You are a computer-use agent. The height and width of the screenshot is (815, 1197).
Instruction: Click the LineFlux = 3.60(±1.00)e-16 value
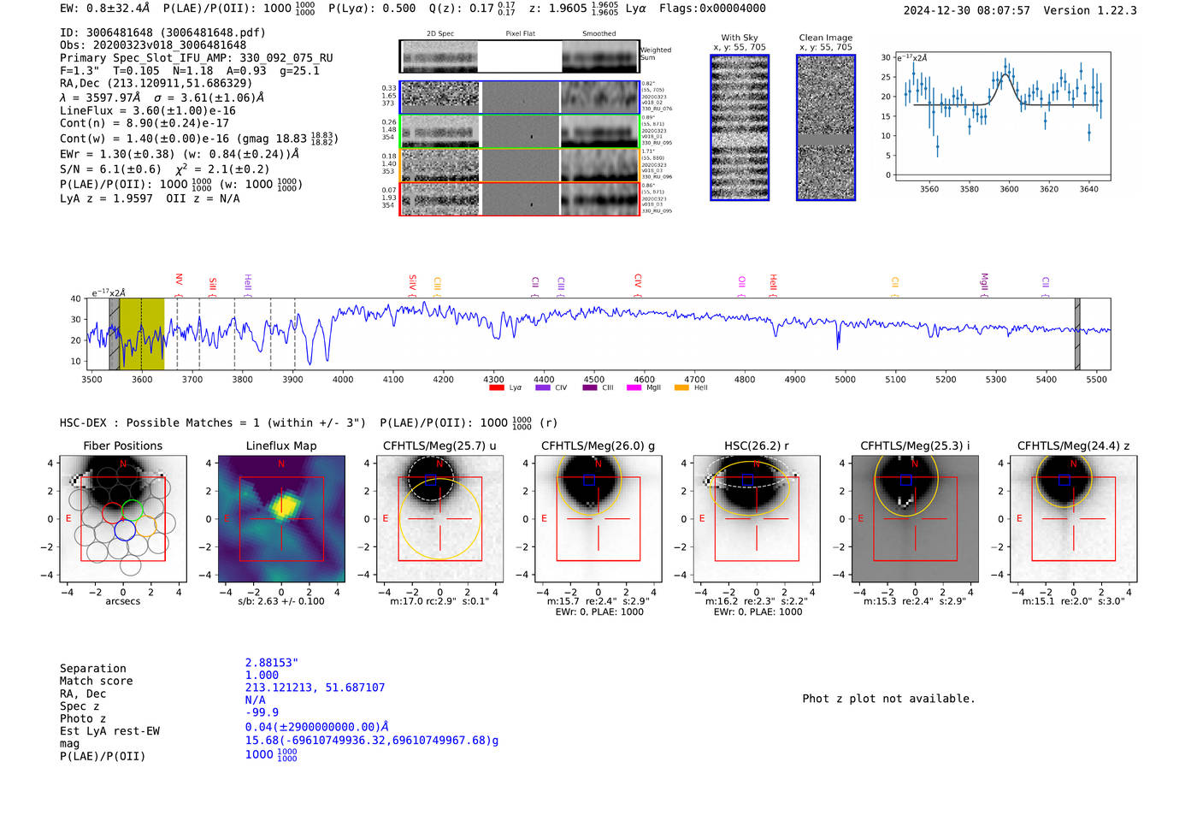coord(148,110)
